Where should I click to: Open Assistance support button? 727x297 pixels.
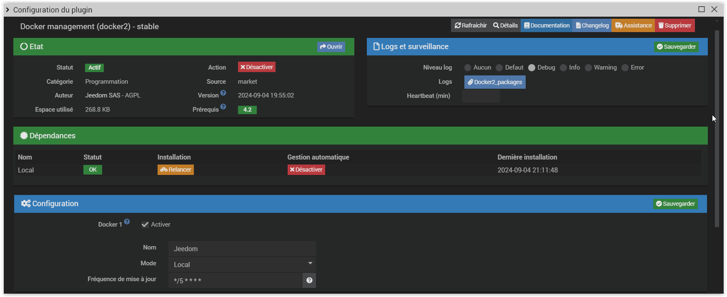point(633,25)
